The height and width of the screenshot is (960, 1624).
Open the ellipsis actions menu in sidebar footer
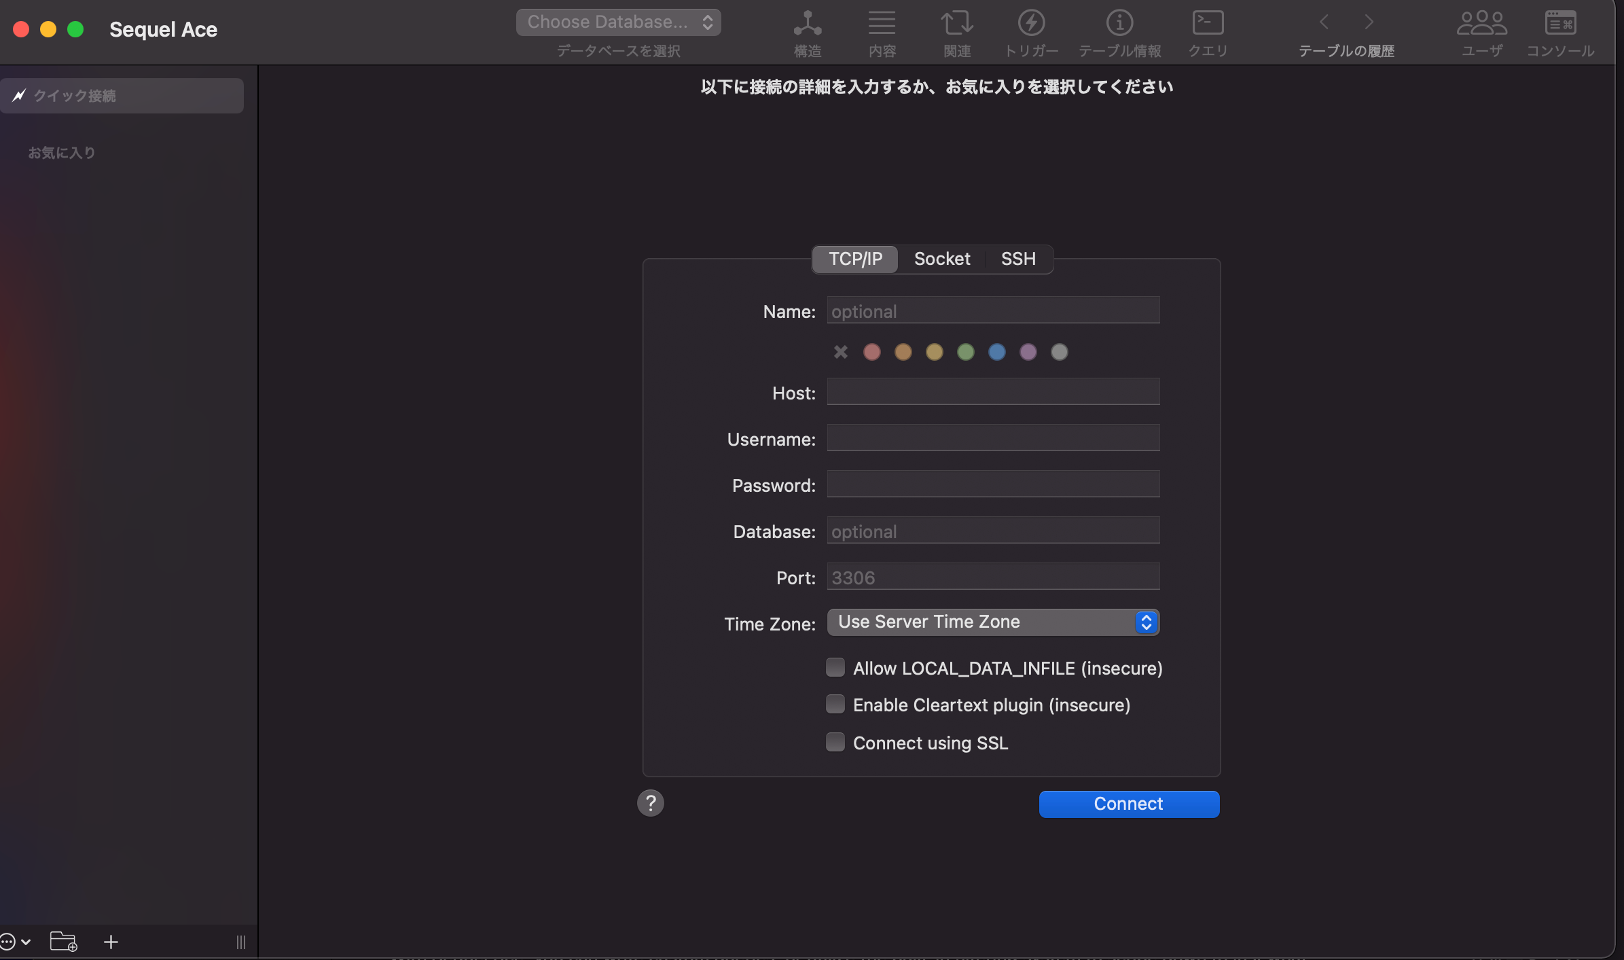[14, 942]
